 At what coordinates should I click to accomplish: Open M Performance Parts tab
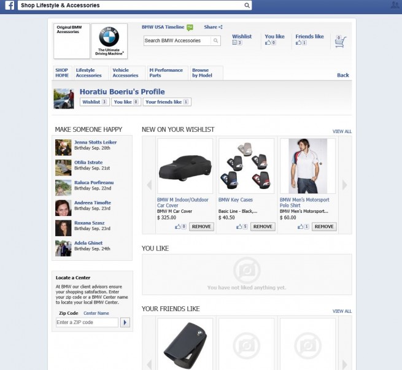tap(166, 73)
